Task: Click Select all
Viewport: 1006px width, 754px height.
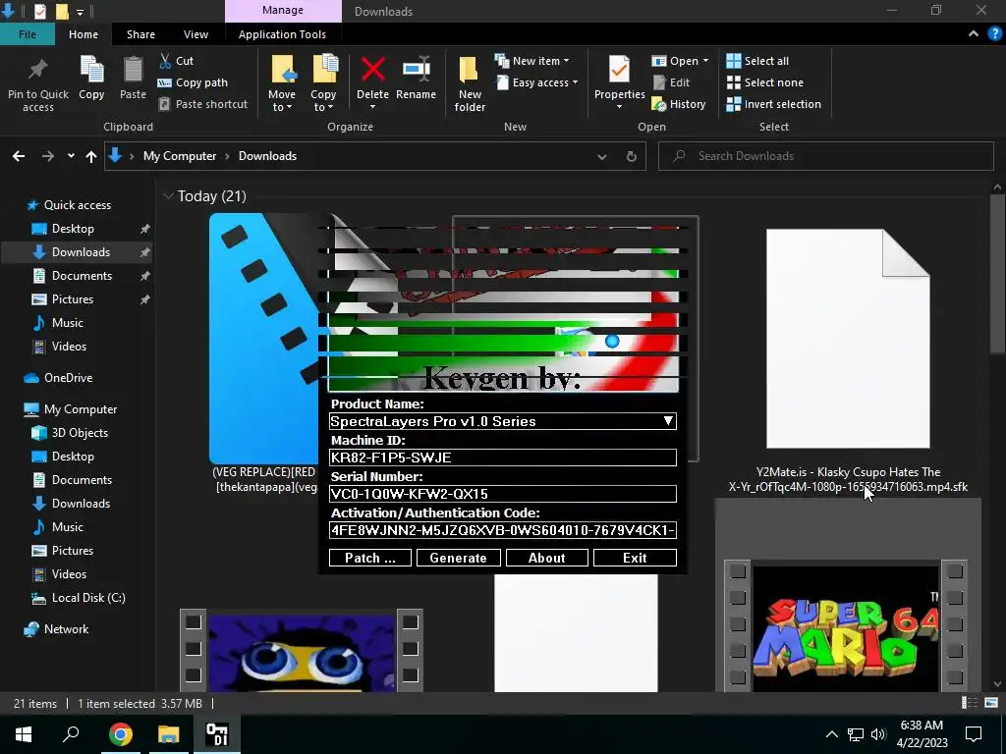Action: 757,61
